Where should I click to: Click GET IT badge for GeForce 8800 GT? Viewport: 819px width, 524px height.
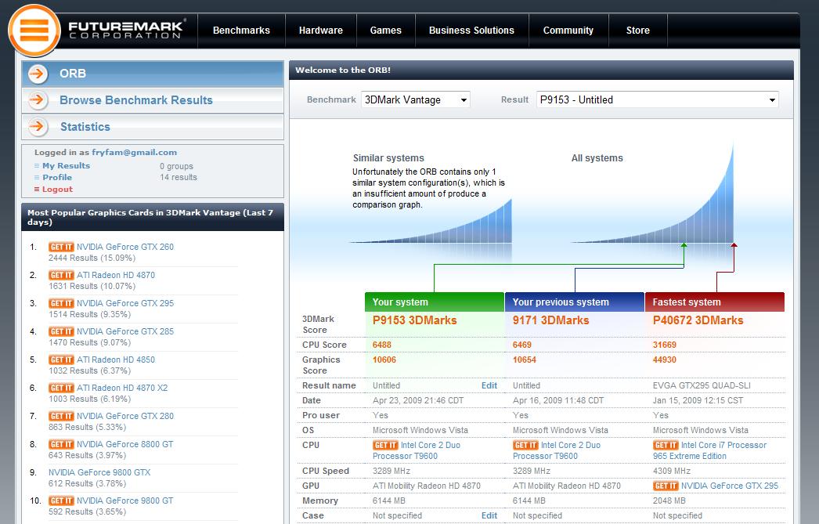coord(61,445)
